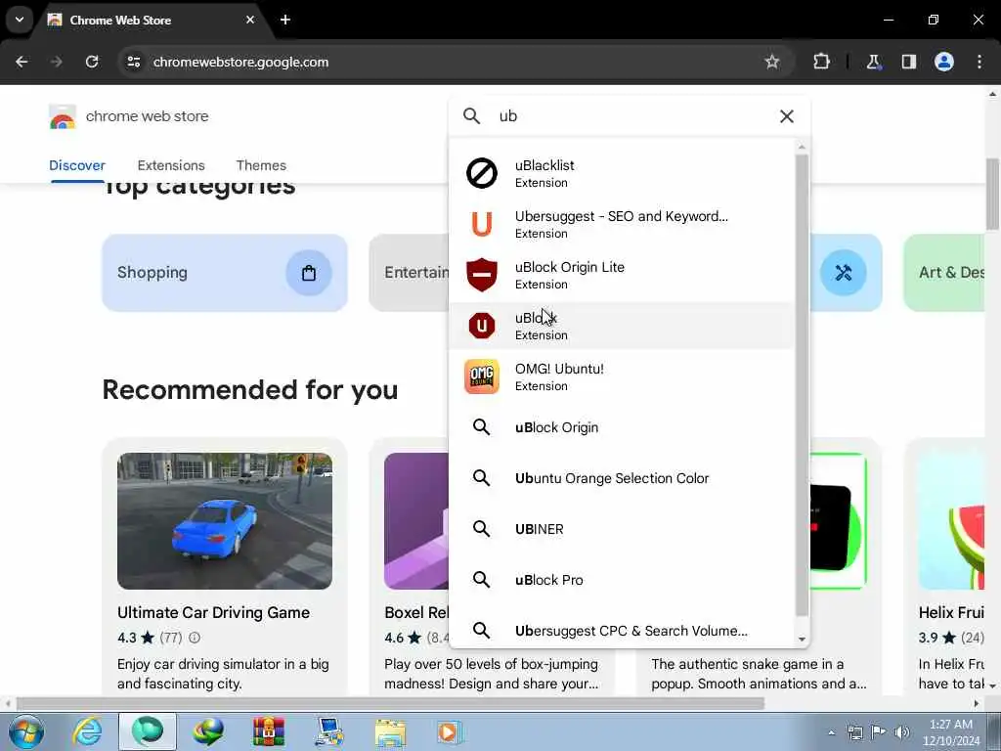This screenshot has width=1001, height=751.
Task: Open the media player taskbar icon
Action: point(450,731)
